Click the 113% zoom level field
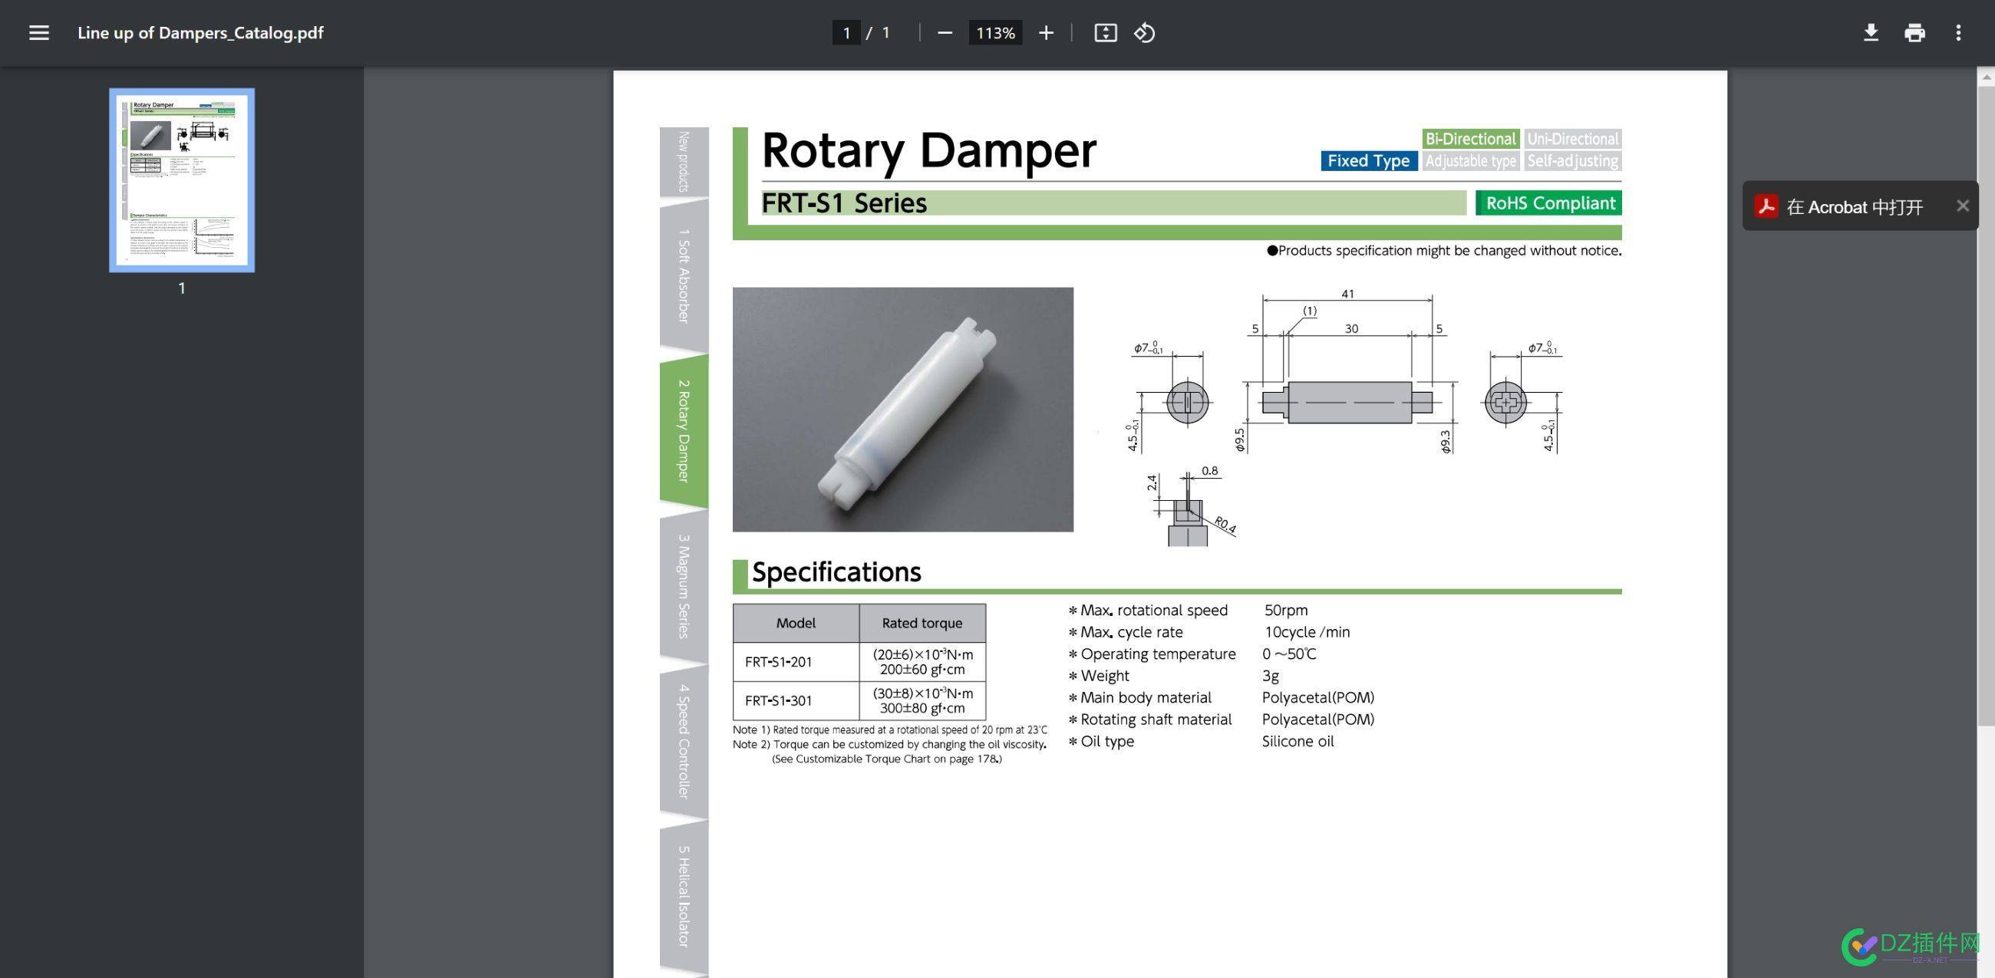The image size is (1995, 978). point(994,32)
